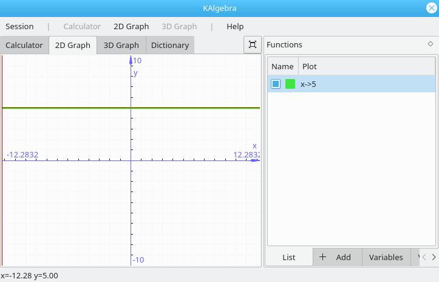The image size is (439, 282).
Task: Click the plus icon on the Add tab
Action: pyautogui.click(x=322, y=257)
